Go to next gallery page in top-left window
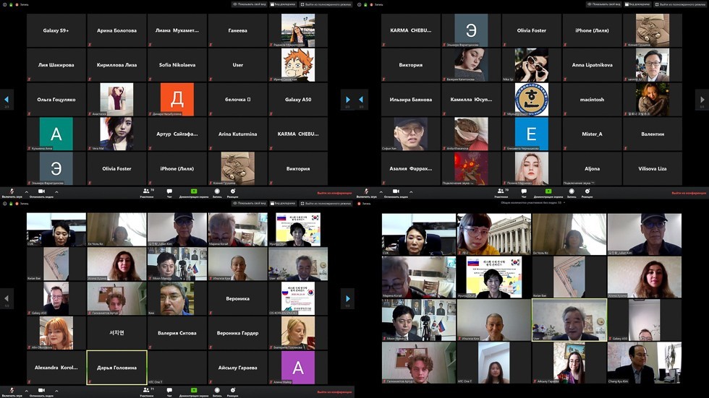 click(347, 99)
